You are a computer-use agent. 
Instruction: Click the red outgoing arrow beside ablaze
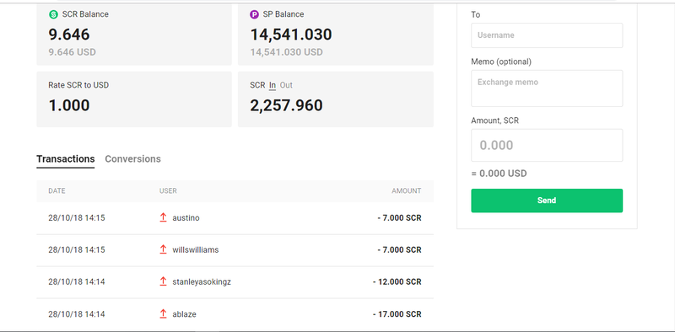[163, 314]
